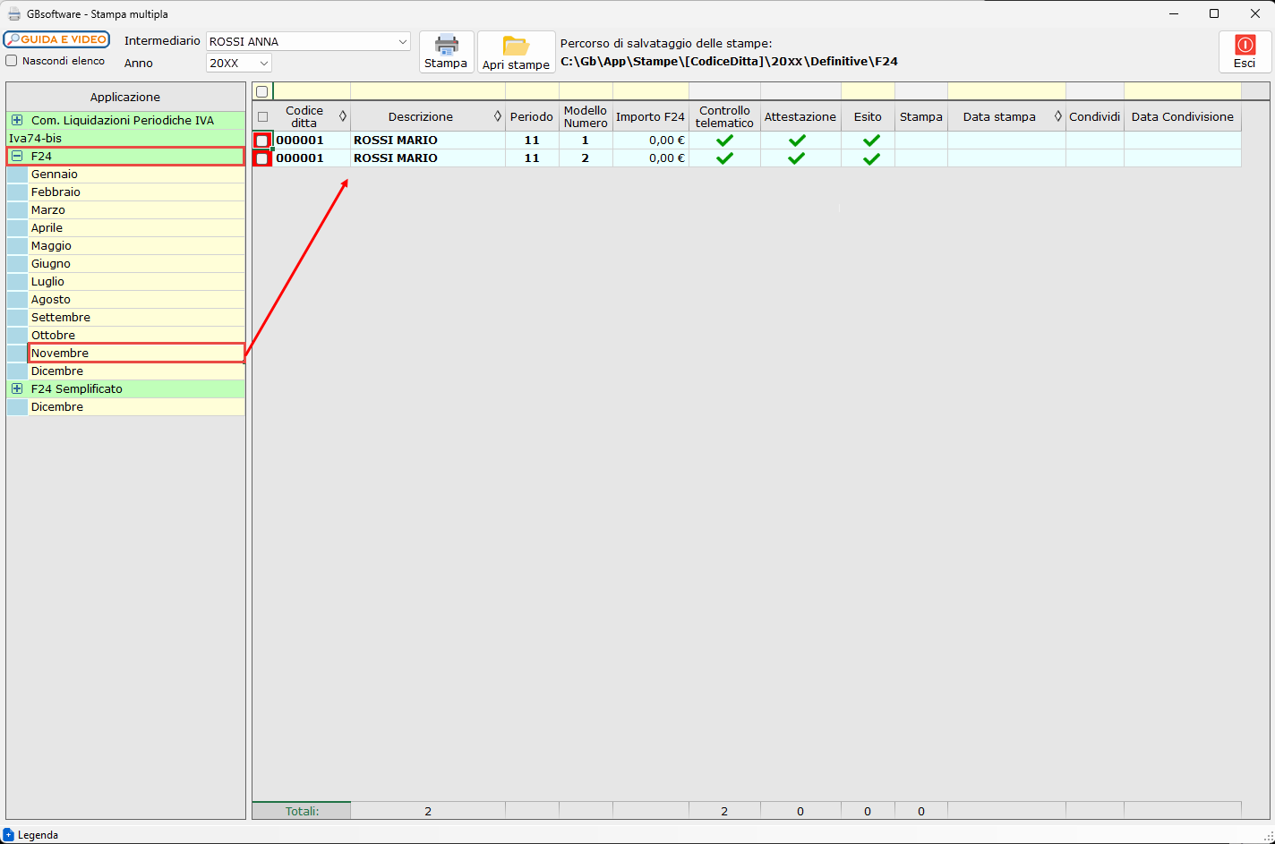
Task: Click the Data stampa sort icon
Action: 1057,116
